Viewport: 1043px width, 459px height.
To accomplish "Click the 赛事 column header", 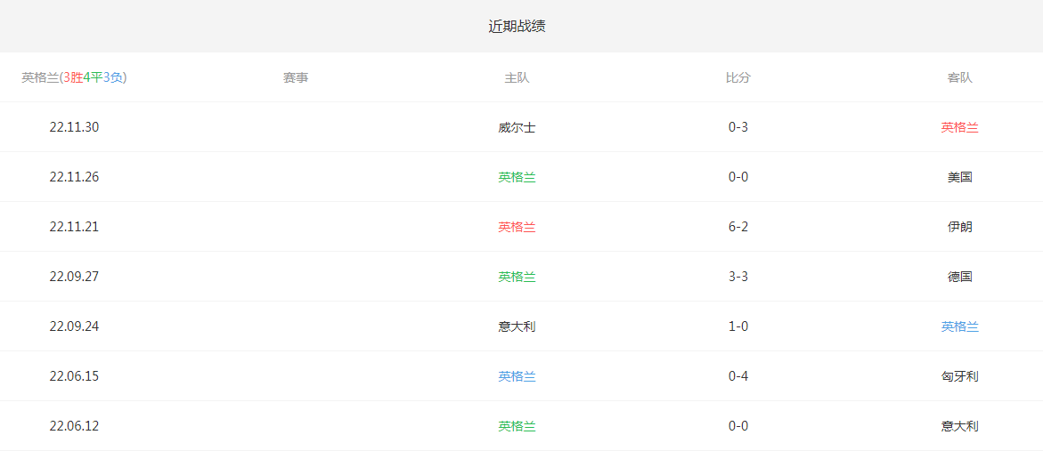I will pyautogui.click(x=296, y=77).
